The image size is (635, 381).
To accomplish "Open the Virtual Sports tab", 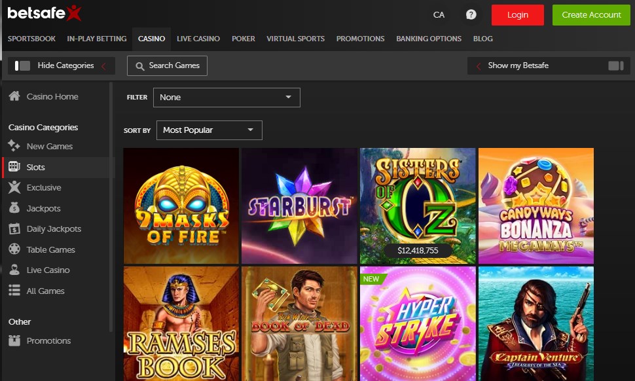I will [x=295, y=39].
